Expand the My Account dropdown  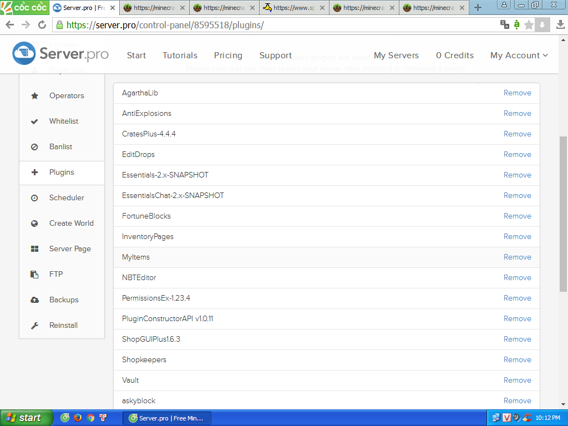(519, 55)
